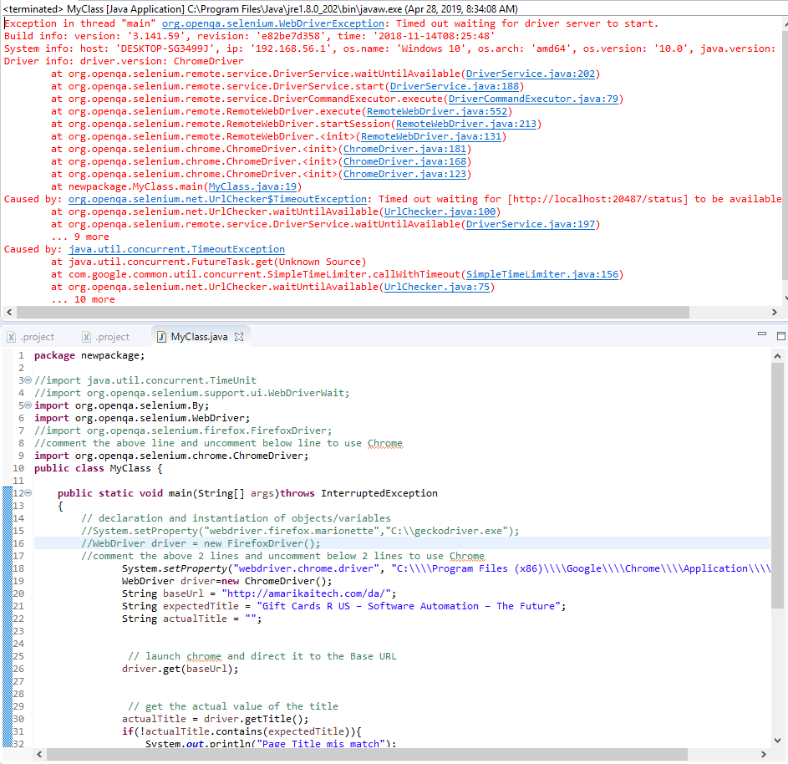788x764 pixels.
Task: Open UrlChecker$TimeoutException link
Action: (217, 200)
